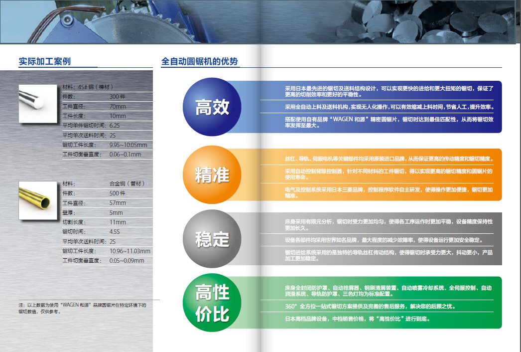Image resolution: width=521 pixels, height=352 pixels.
Task: Click the 360° 全方位一站式 service line
Action: click(x=370, y=306)
